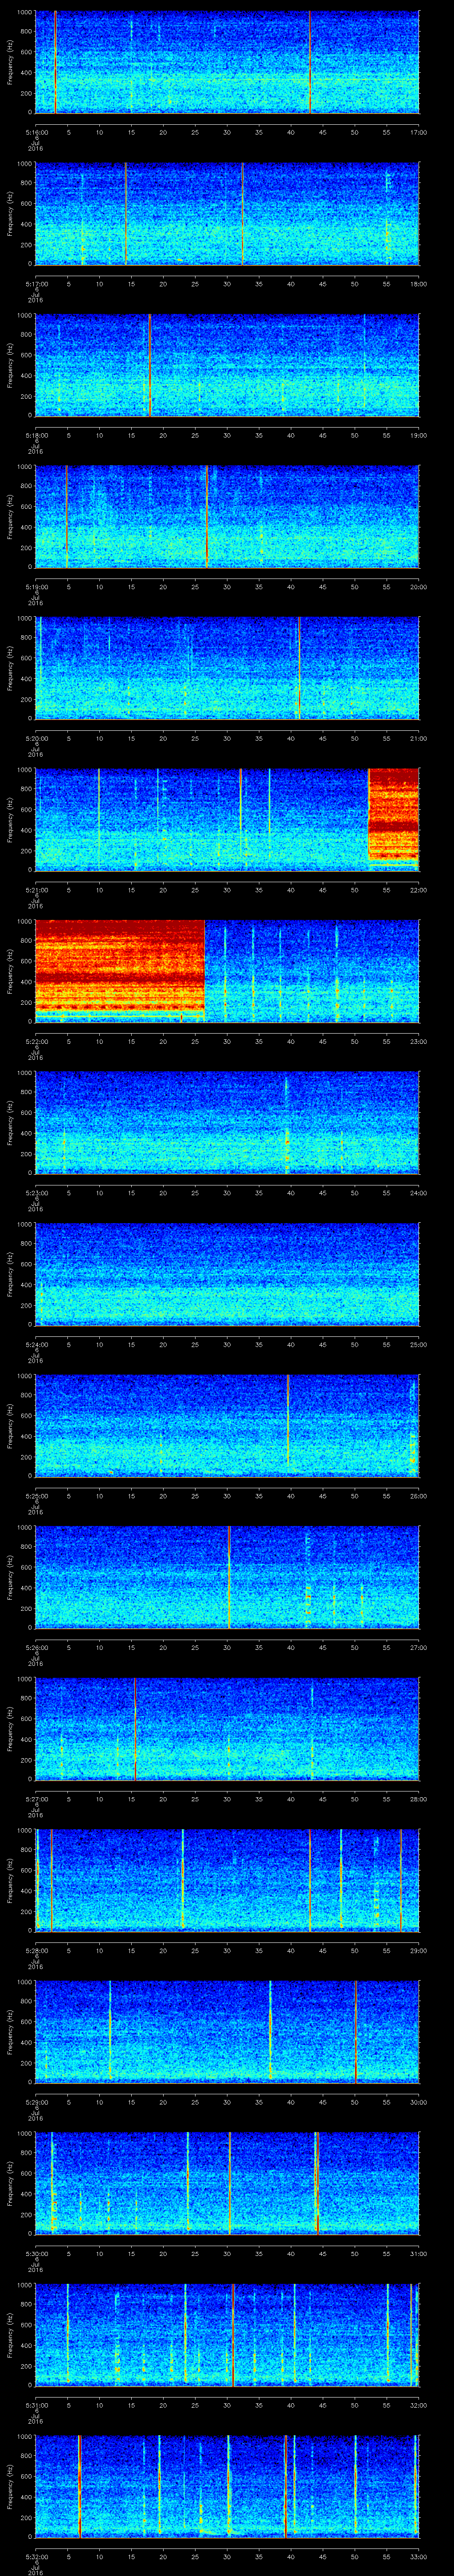The image size is (454, 2576).
Task: Open the 5:20:00 spectrogram panel
Action: pyautogui.click(x=227, y=668)
